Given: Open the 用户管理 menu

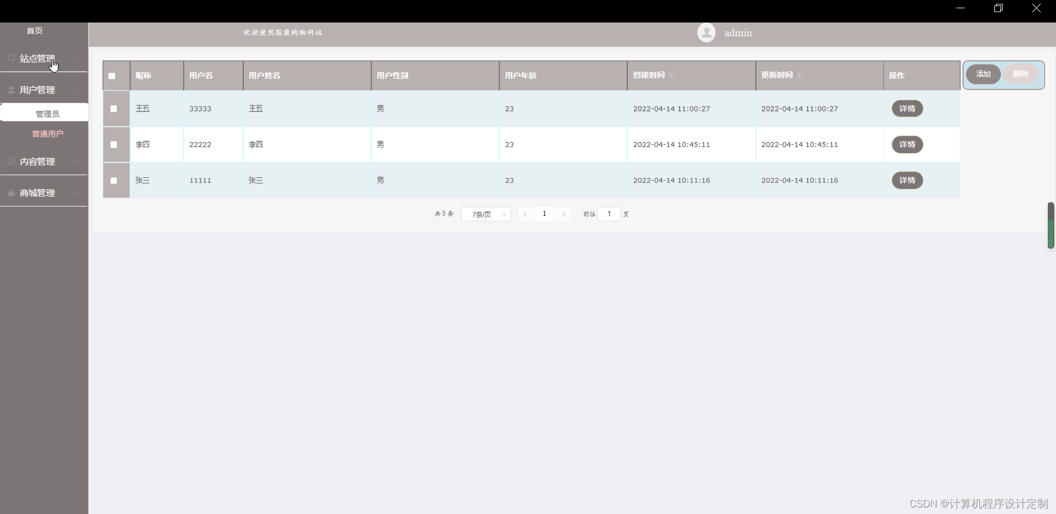Looking at the screenshot, I should 44,90.
